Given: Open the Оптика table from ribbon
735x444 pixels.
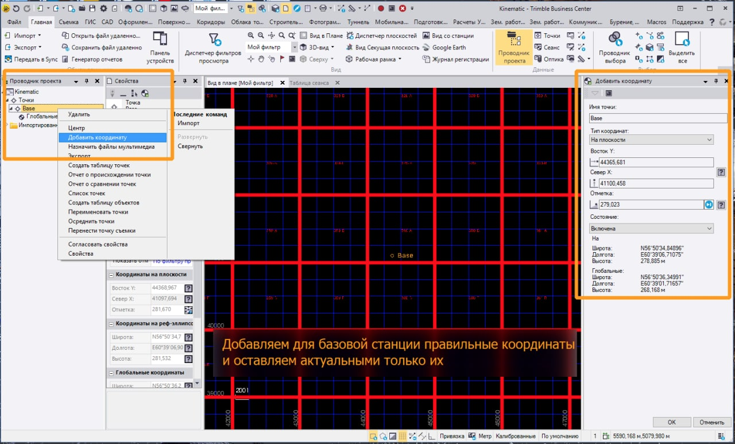Looking at the screenshot, I should coord(549,59).
